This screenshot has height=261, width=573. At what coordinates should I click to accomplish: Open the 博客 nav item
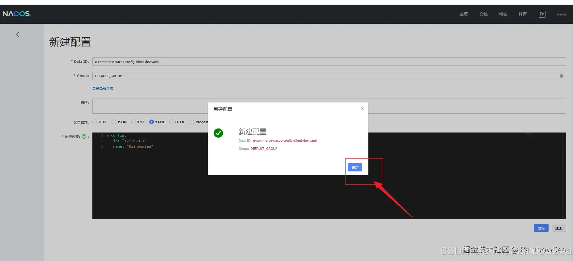[x=503, y=14]
